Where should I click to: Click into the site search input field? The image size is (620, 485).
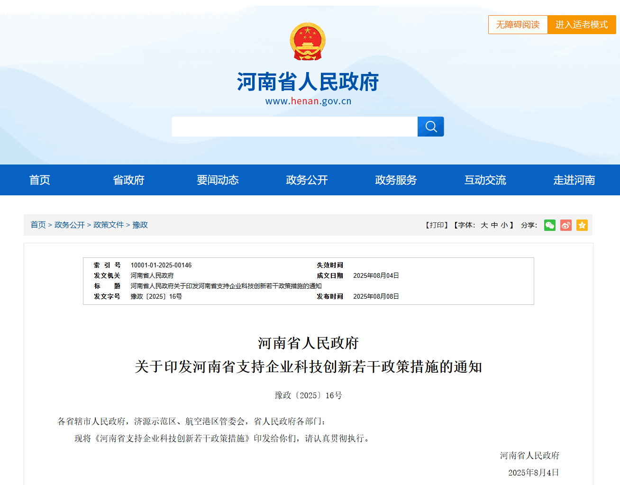coord(294,127)
